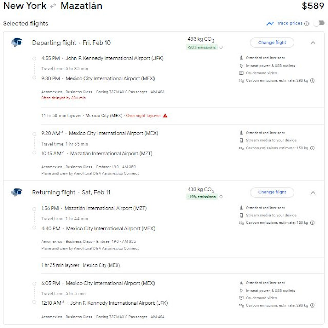The width and height of the screenshot is (328, 328).
Task: Open info icon for AM 403 carbon estimate
Action: pyautogui.click(x=312, y=80)
